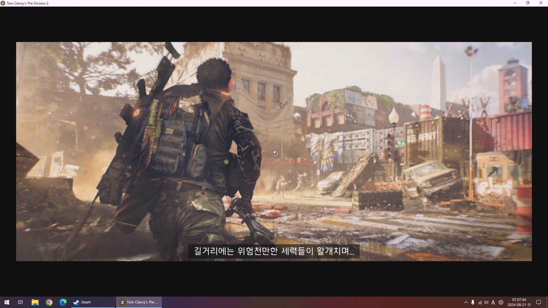Restore down the Division 2 window
The height and width of the screenshot is (308, 548).
click(528, 3)
